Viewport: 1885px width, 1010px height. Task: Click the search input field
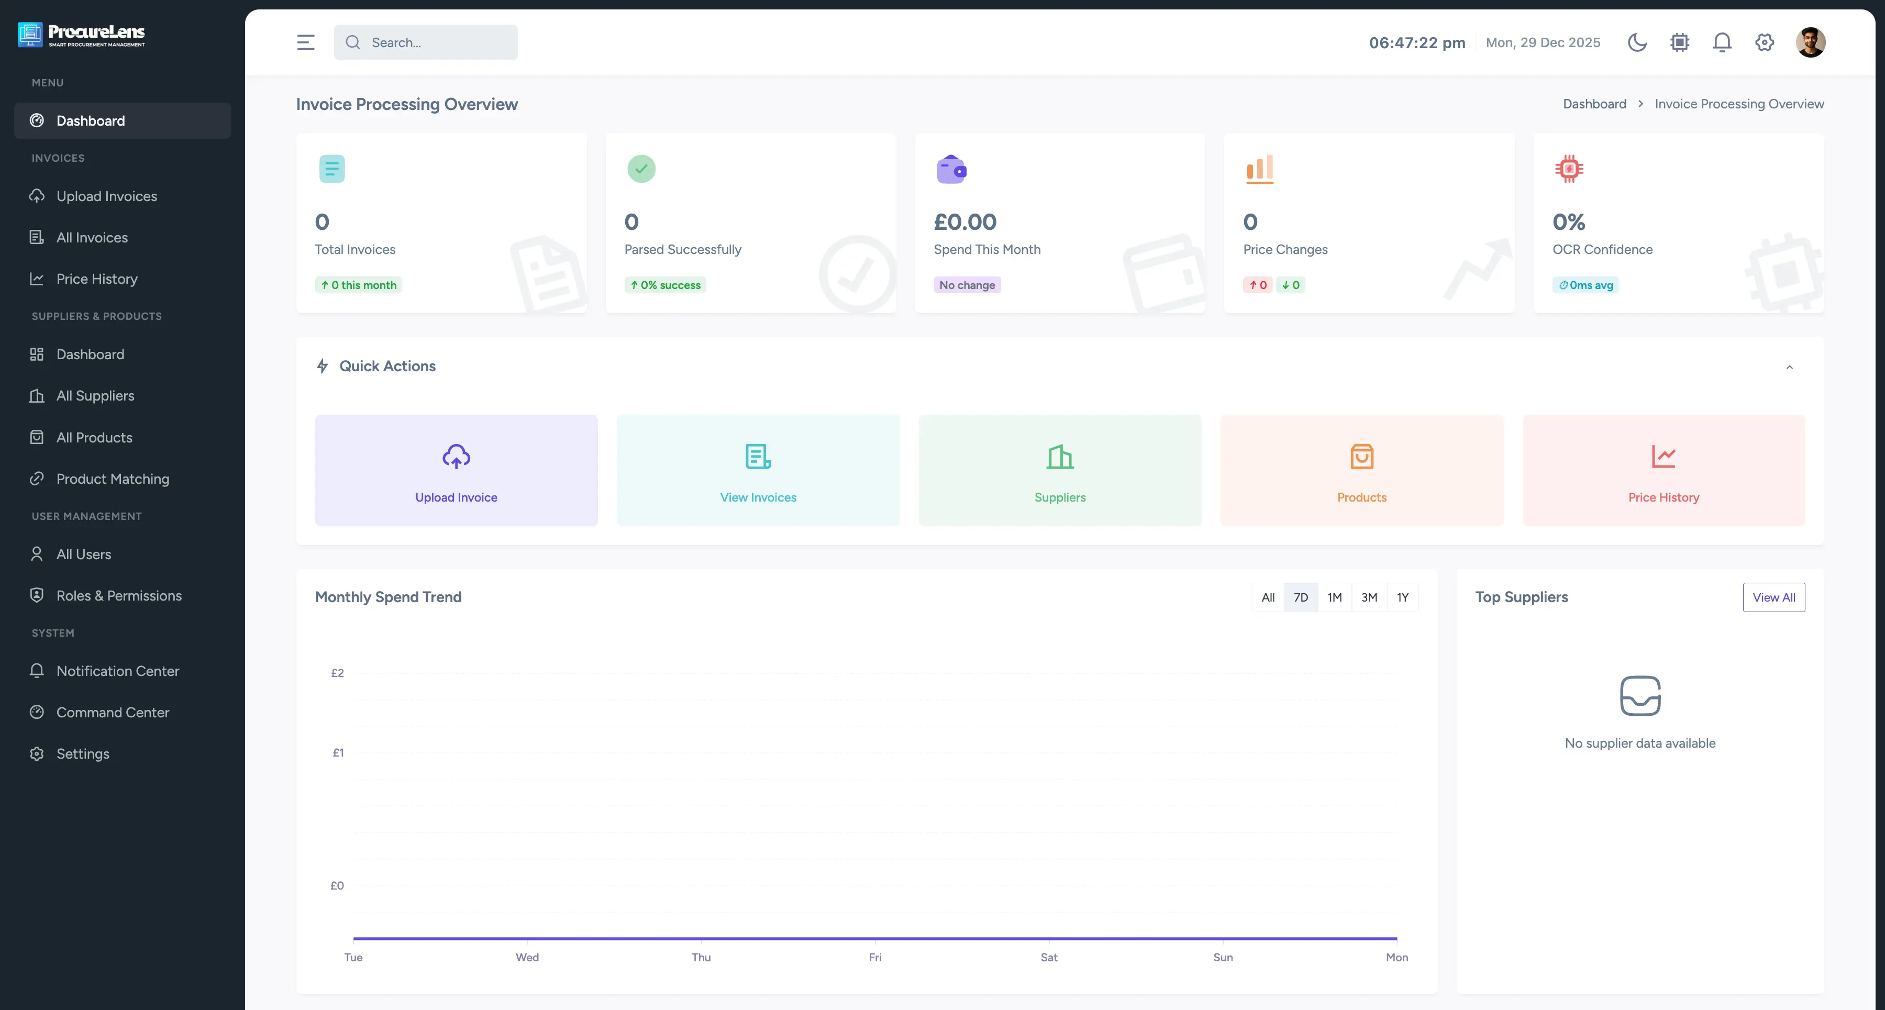tap(426, 42)
